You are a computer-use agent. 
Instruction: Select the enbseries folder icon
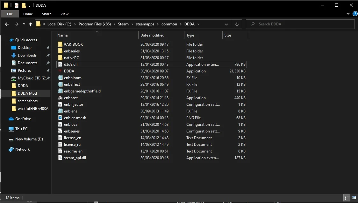(x=60, y=51)
